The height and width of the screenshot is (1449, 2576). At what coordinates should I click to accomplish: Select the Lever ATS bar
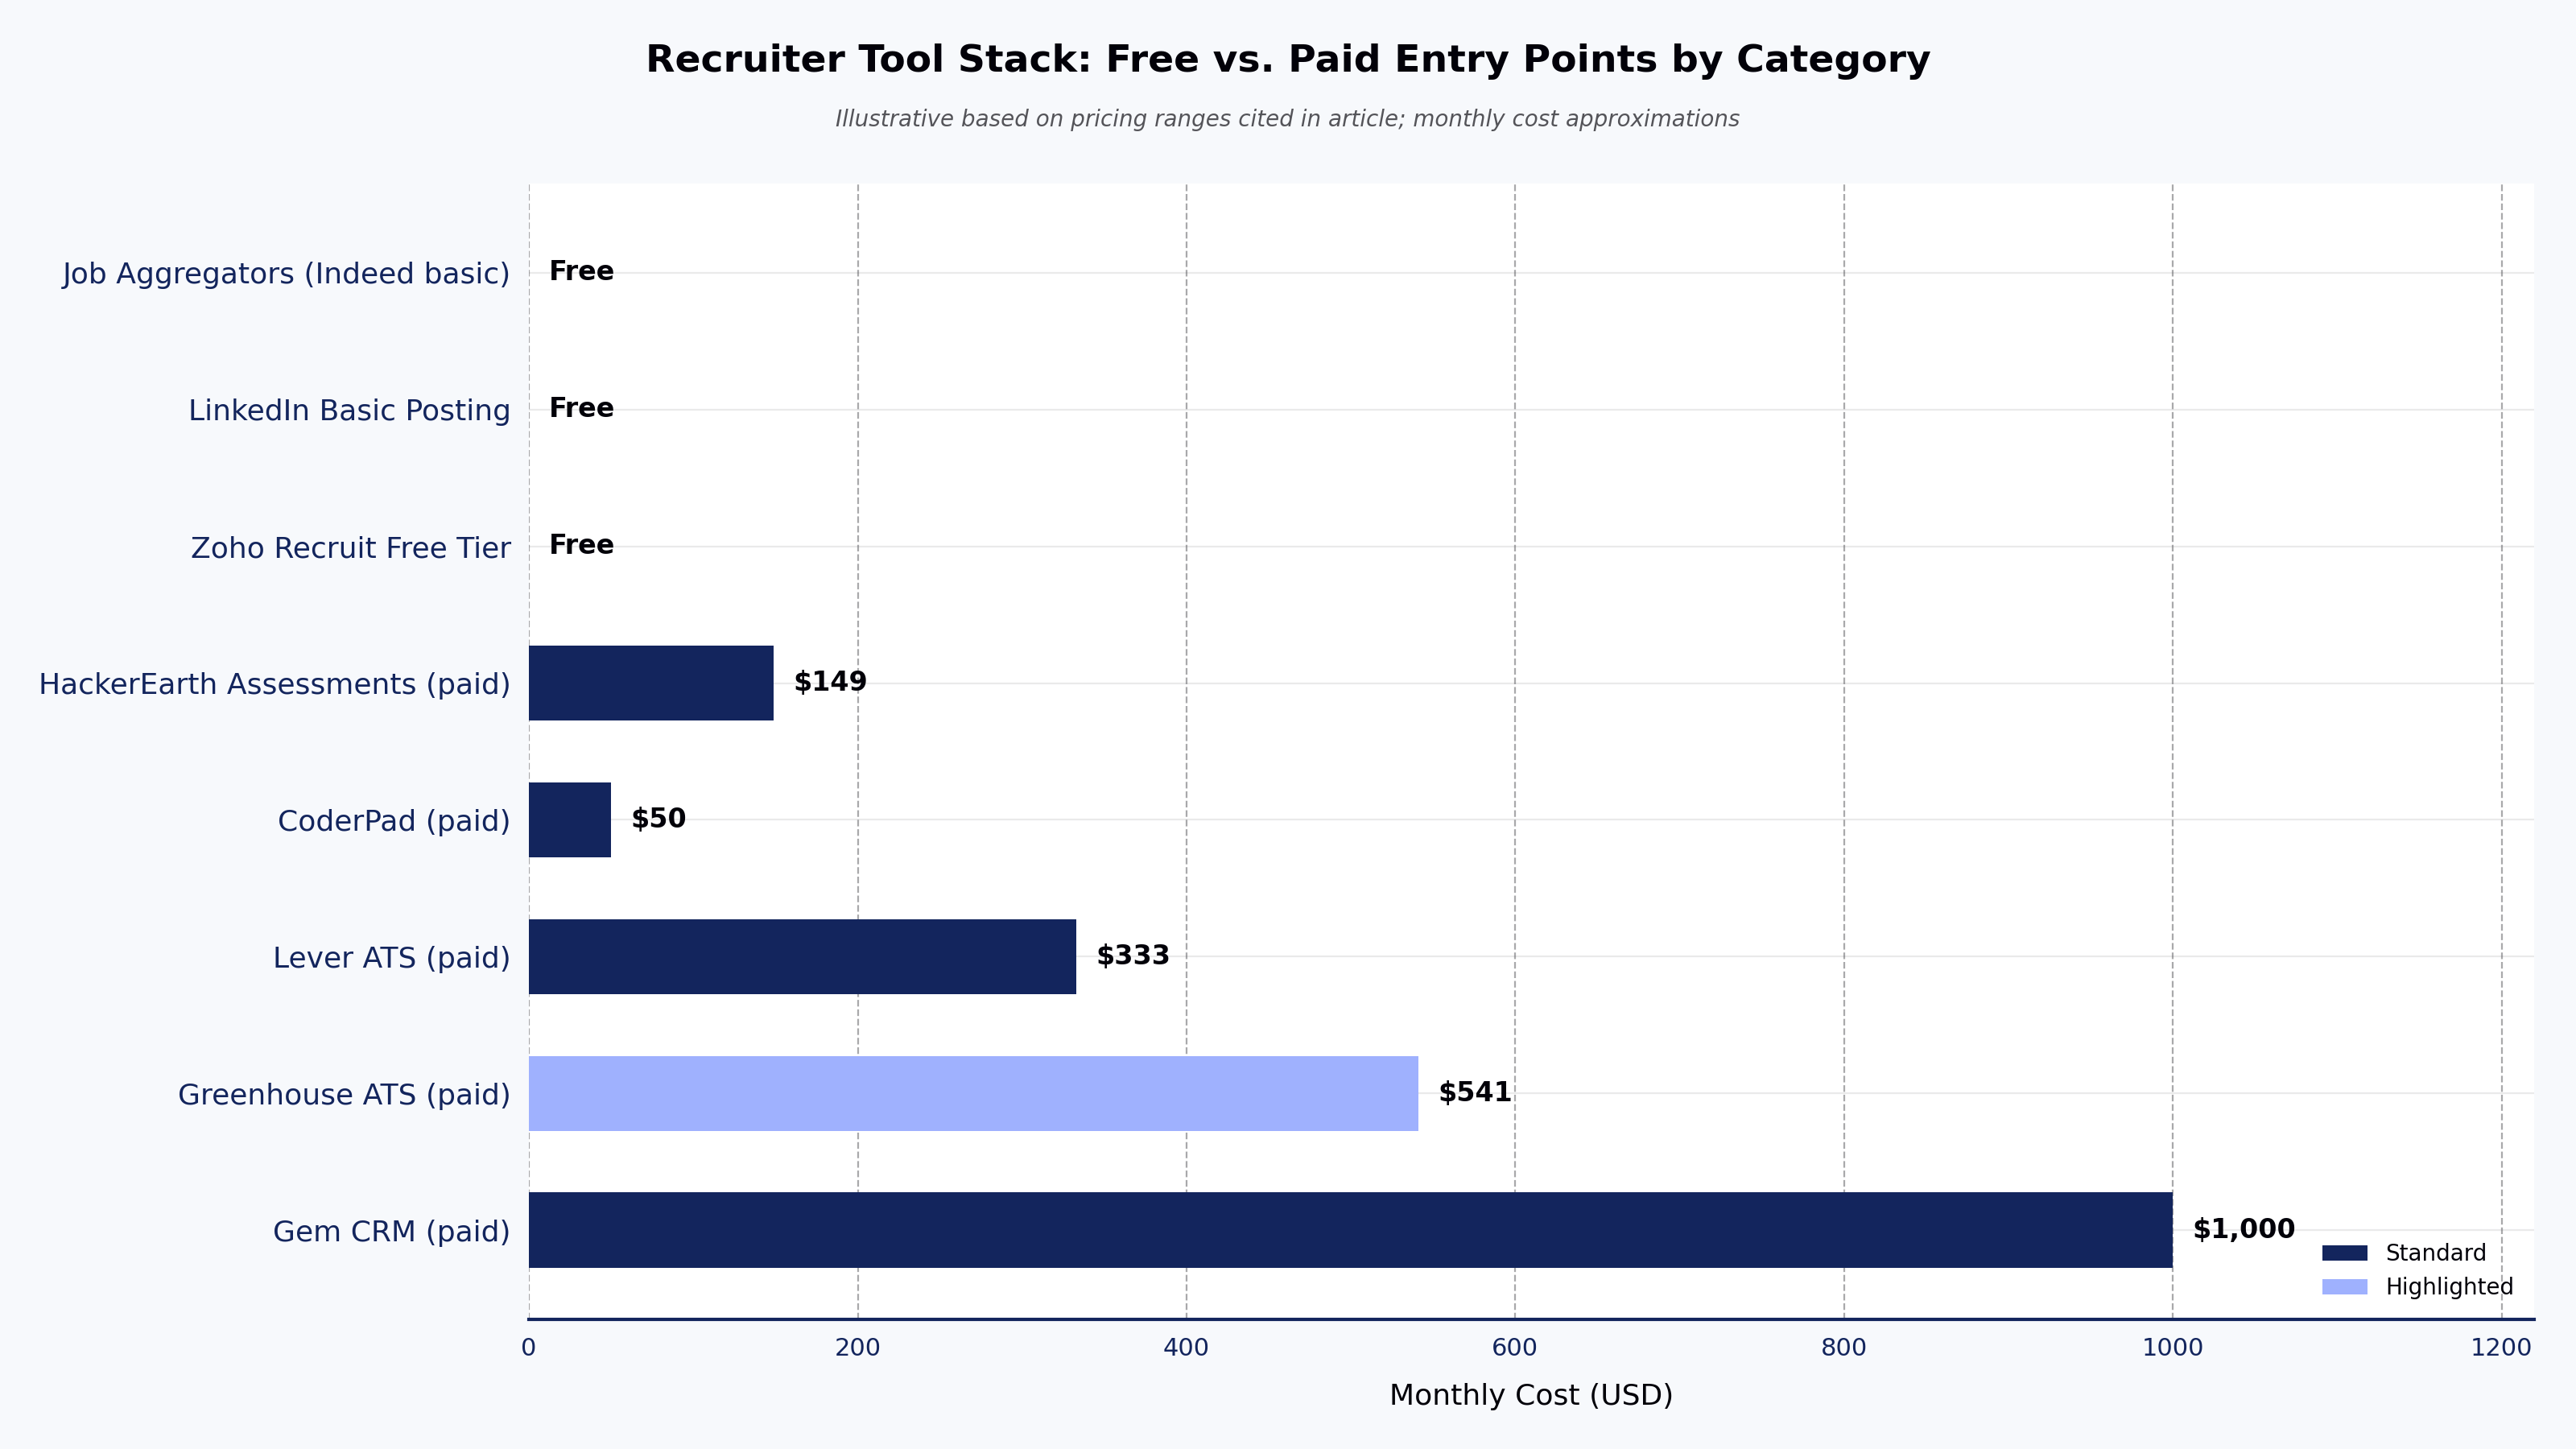click(x=802, y=957)
